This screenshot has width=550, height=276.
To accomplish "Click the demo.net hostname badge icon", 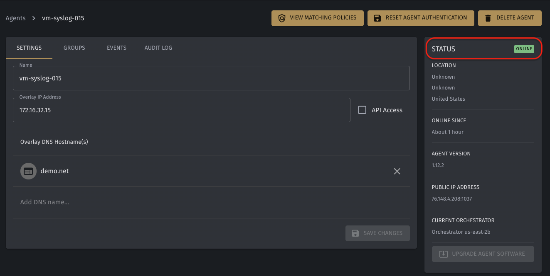I will [28, 171].
